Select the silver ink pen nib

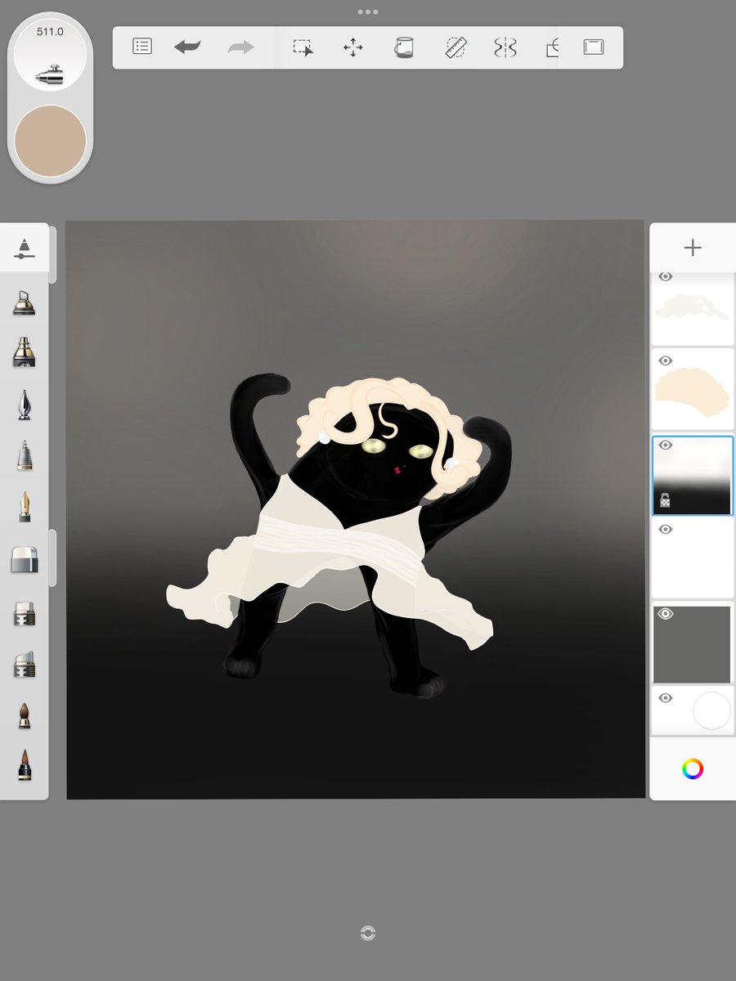pyautogui.click(x=25, y=405)
